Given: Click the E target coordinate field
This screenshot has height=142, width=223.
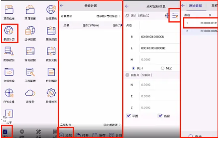Looking at the screenshot, I should (x=159, y=96).
